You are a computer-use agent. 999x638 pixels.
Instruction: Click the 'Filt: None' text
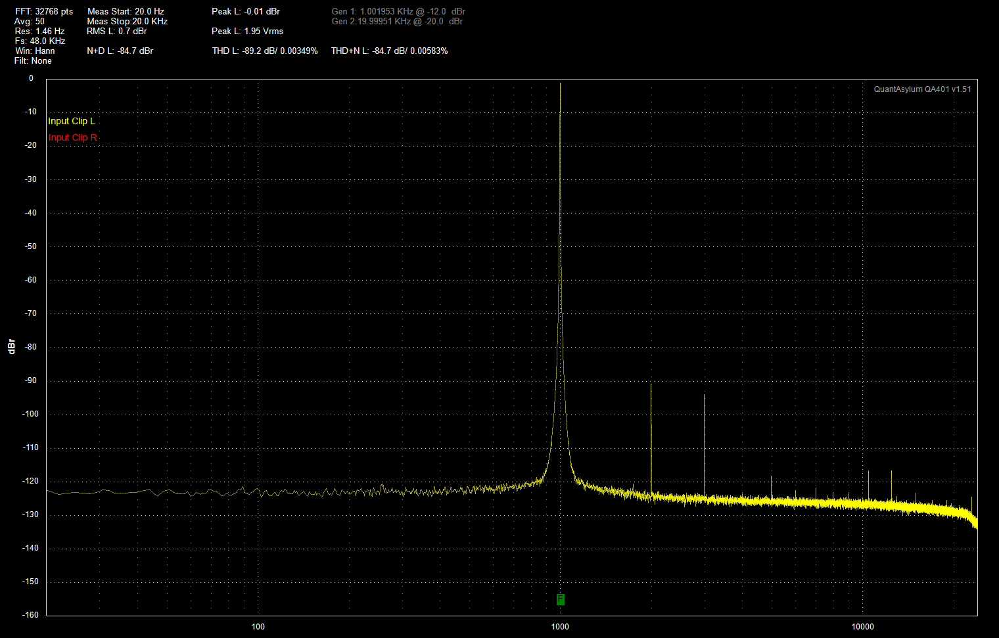coord(33,61)
